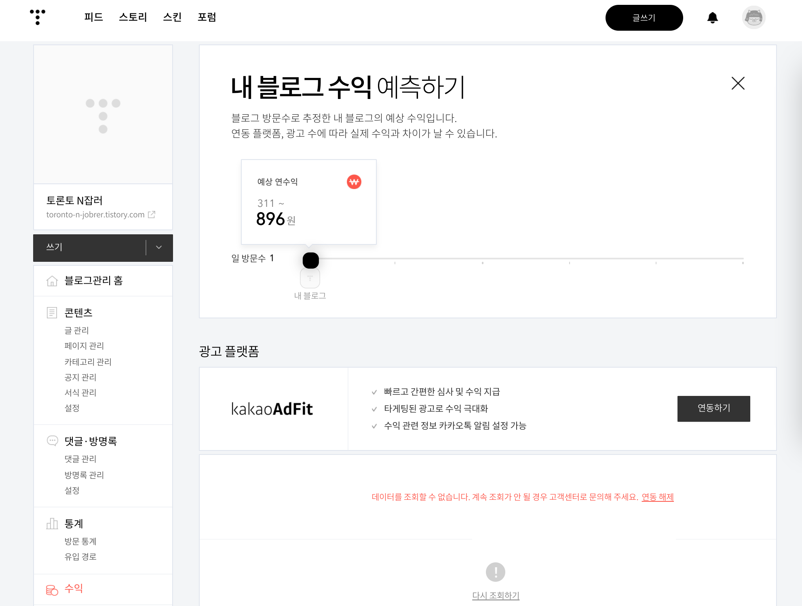Open the 피드 menu
The height and width of the screenshot is (606, 802).
pos(93,17)
